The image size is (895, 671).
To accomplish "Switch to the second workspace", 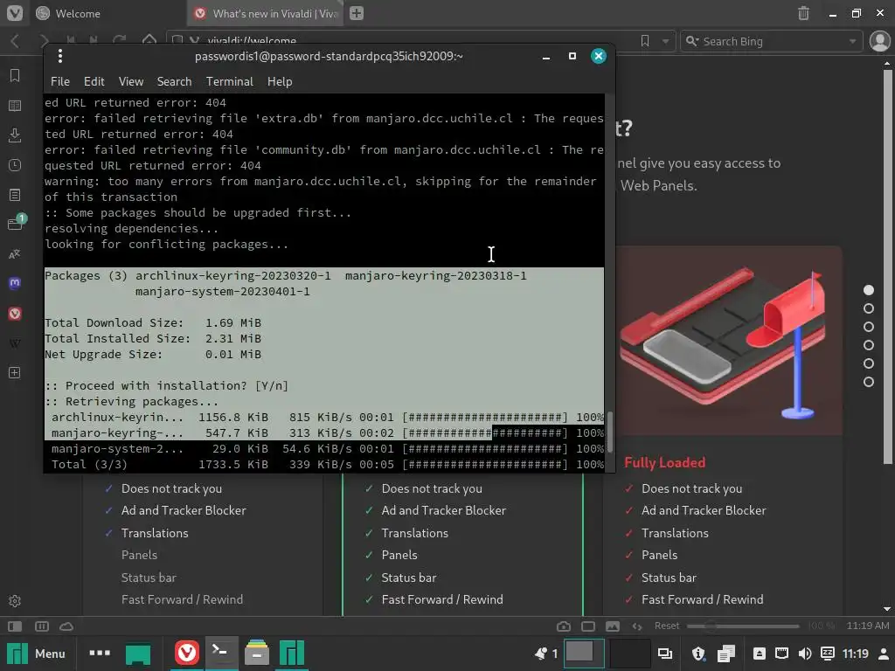I will pyautogui.click(x=629, y=653).
